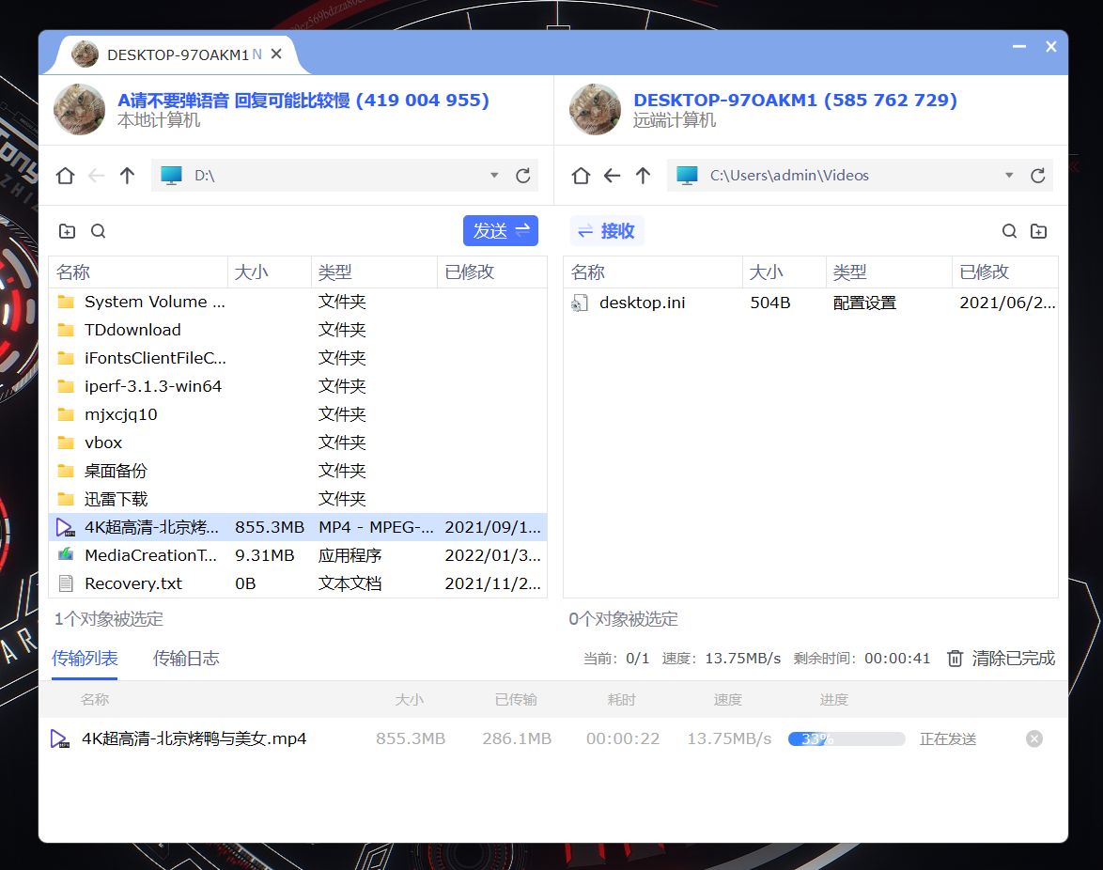Sort remote files by 大小 column
The width and height of the screenshot is (1103, 870).
tap(785, 272)
